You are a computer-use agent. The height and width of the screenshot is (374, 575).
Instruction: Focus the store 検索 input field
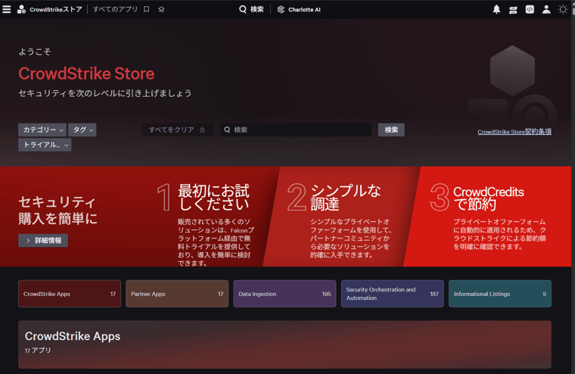(296, 130)
